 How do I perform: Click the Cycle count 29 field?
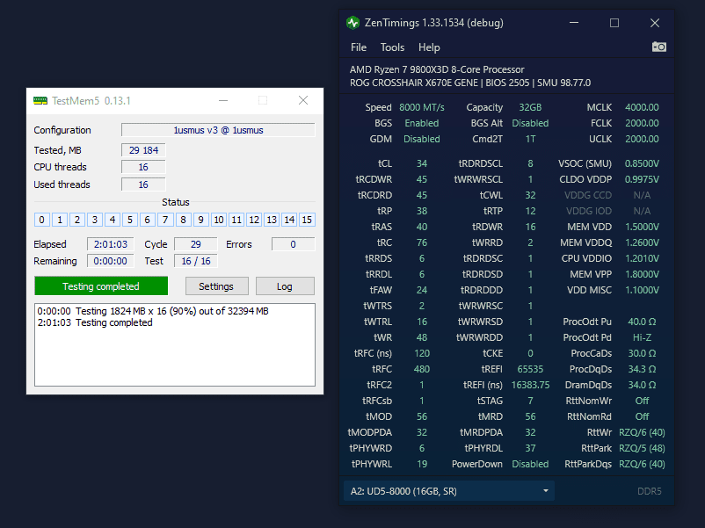[195, 244]
